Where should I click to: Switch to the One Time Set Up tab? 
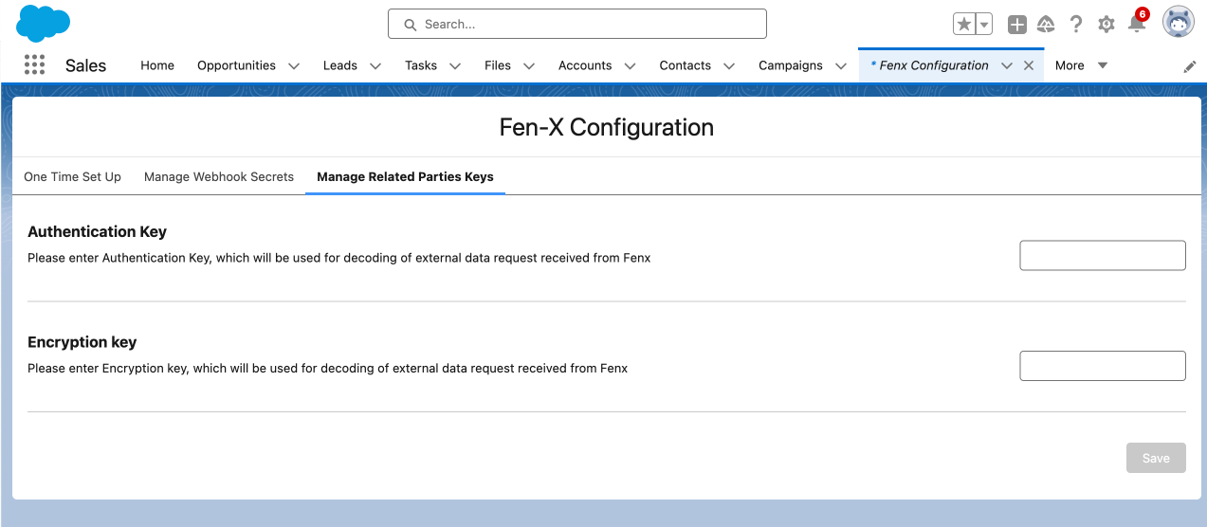click(73, 176)
